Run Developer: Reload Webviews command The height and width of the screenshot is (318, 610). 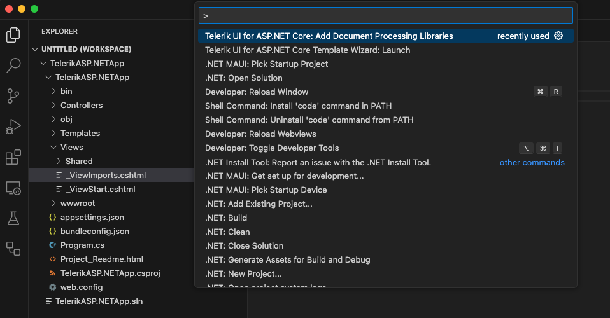[385, 134]
